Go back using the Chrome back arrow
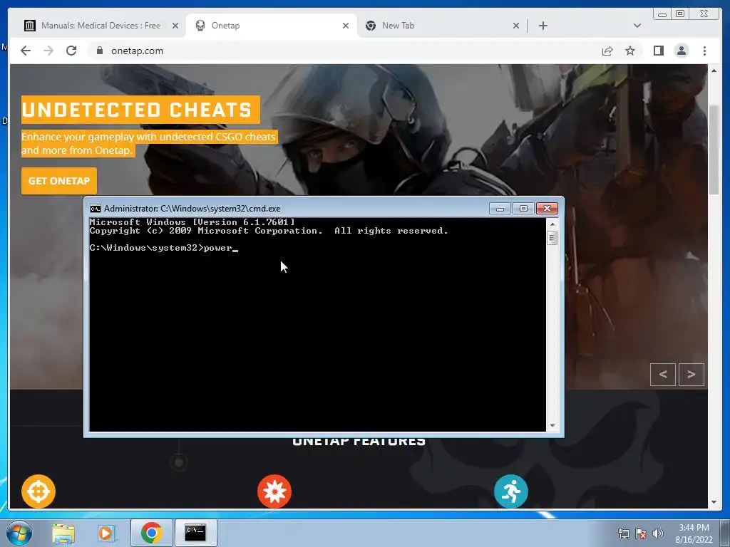 (x=26, y=51)
